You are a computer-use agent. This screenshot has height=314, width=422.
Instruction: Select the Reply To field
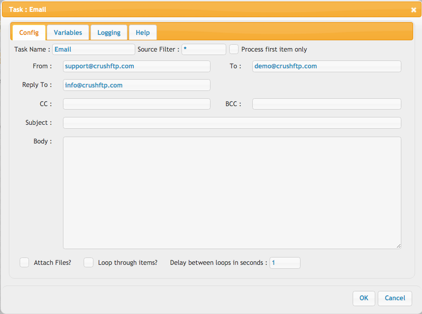coord(136,85)
